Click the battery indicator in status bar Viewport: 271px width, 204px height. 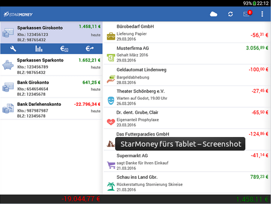pyautogui.click(x=254, y=4)
